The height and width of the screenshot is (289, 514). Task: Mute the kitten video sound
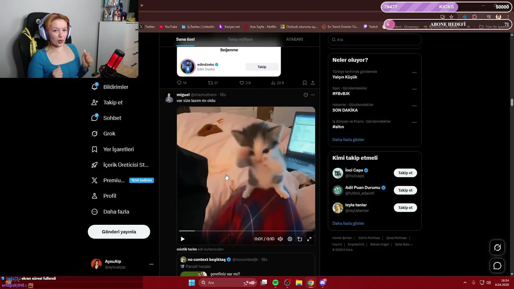(280, 239)
